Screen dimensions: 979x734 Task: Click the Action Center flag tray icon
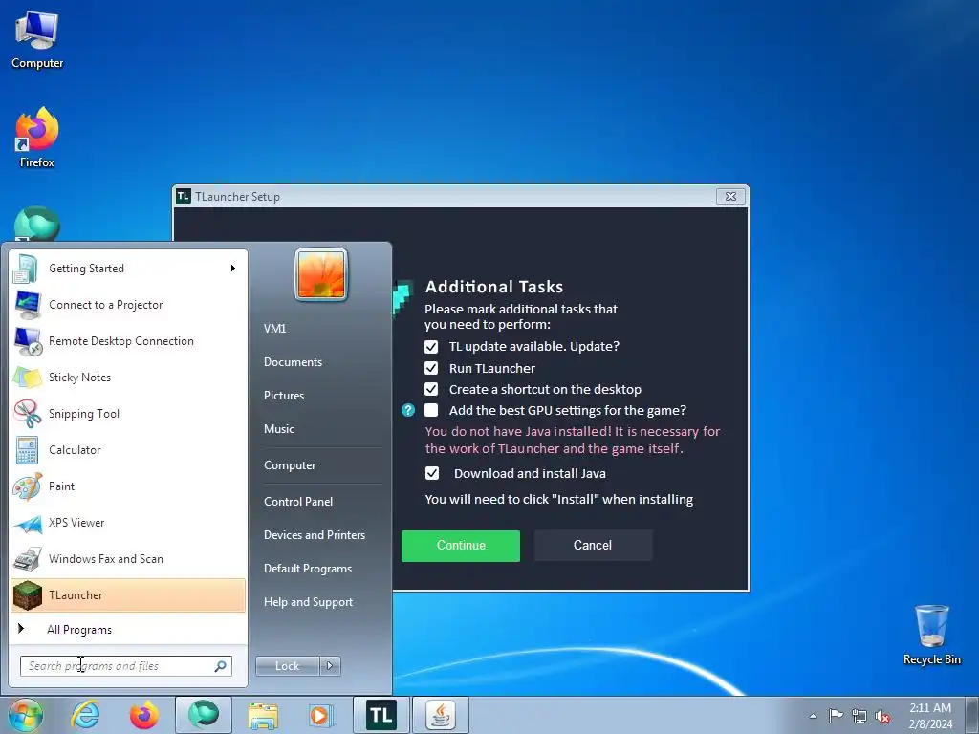836,715
